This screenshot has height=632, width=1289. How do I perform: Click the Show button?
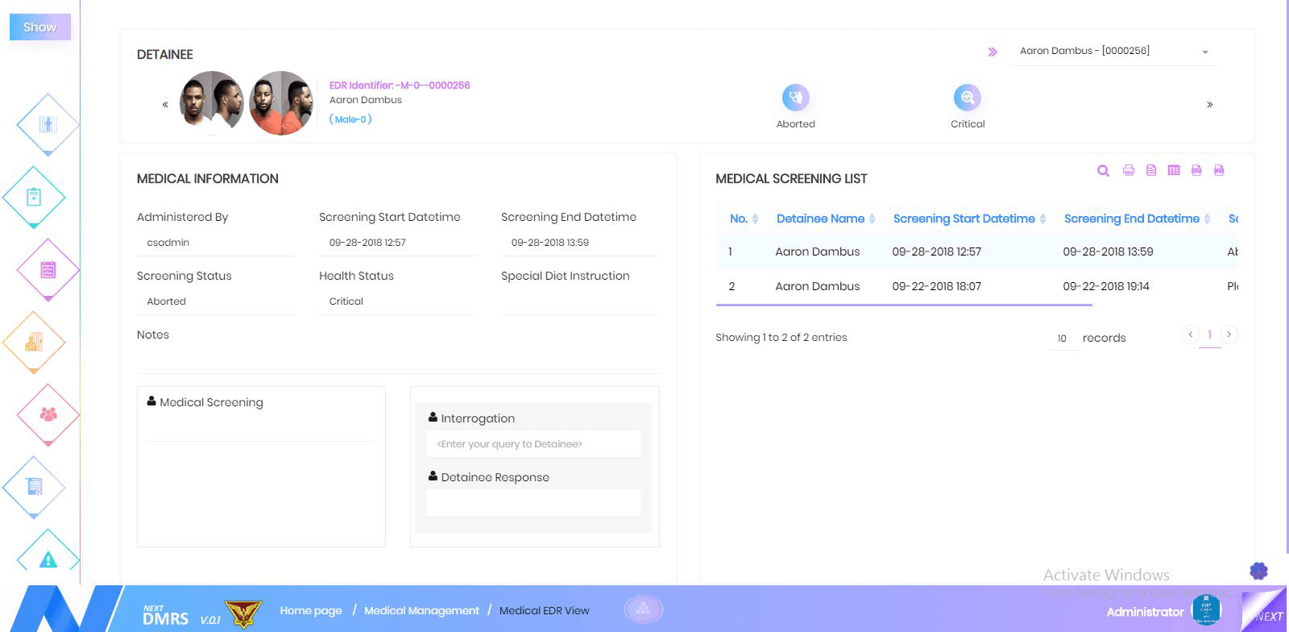point(39,27)
